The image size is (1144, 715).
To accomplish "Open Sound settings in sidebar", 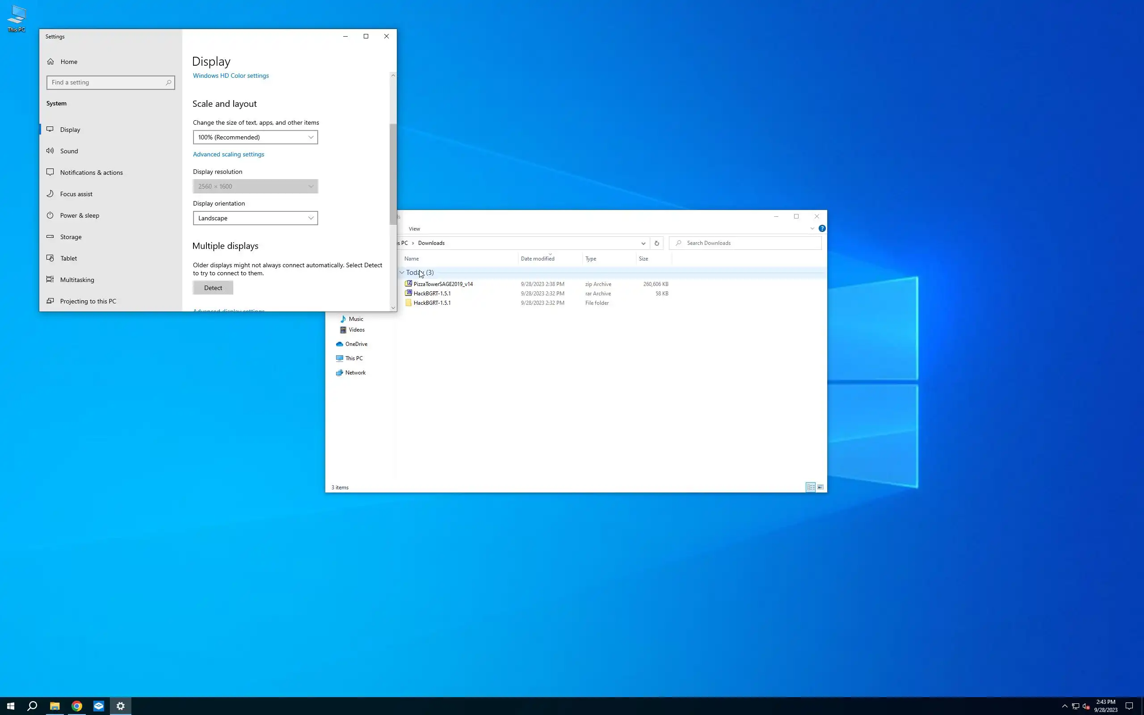I will tap(69, 151).
